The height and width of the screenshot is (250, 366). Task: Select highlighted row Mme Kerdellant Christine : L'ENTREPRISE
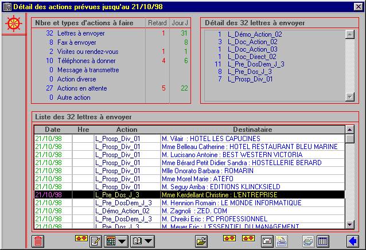click(189, 195)
